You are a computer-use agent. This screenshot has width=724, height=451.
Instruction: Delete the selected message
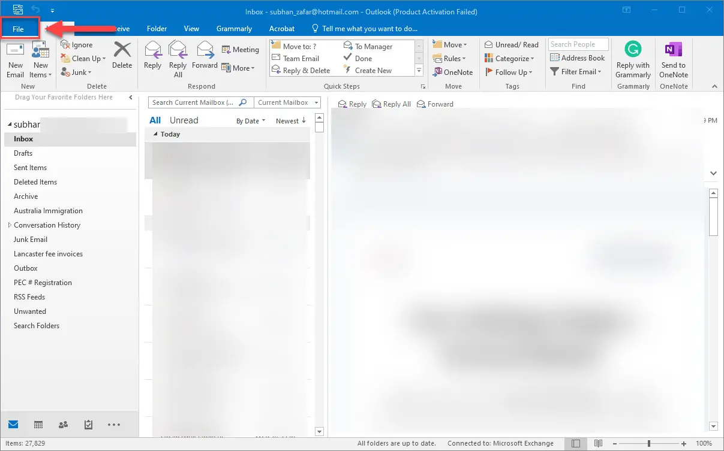pos(122,55)
